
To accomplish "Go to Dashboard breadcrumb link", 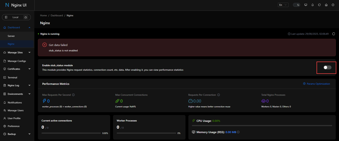I will pos(57,16).
